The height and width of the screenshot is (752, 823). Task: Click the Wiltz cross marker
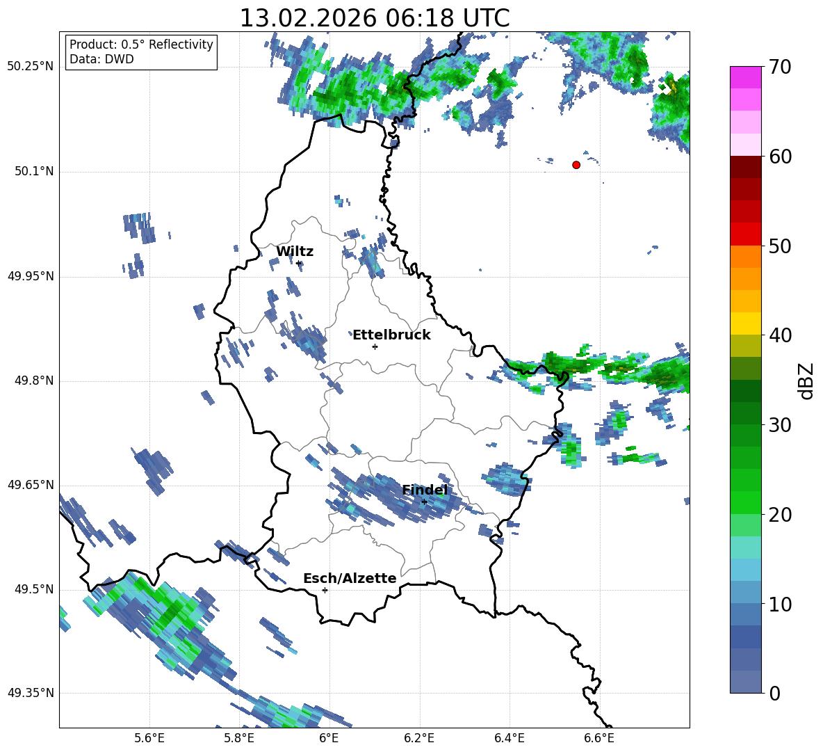tap(298, 263)
